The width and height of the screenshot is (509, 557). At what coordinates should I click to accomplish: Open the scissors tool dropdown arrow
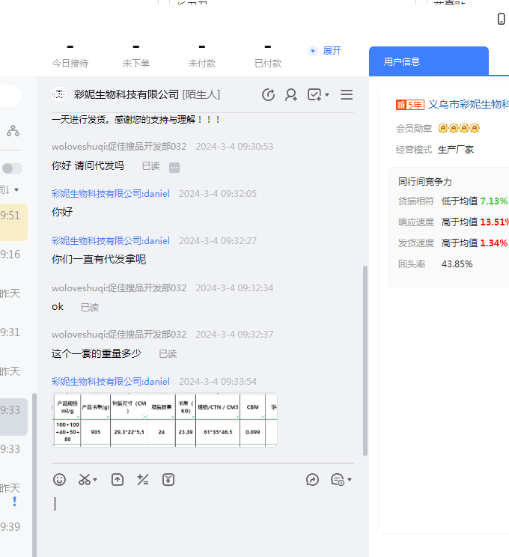[x=95, y=480]
